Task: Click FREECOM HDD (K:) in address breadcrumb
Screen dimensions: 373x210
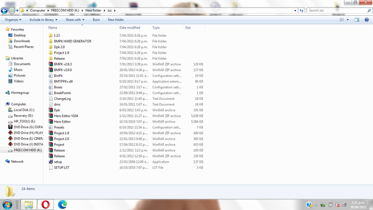Action: click(65, 10)
